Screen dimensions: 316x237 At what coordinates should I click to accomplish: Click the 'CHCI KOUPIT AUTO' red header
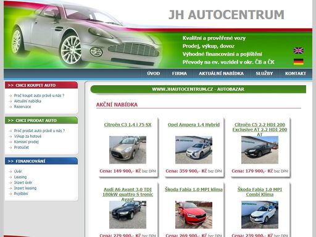tap(41, 85)
